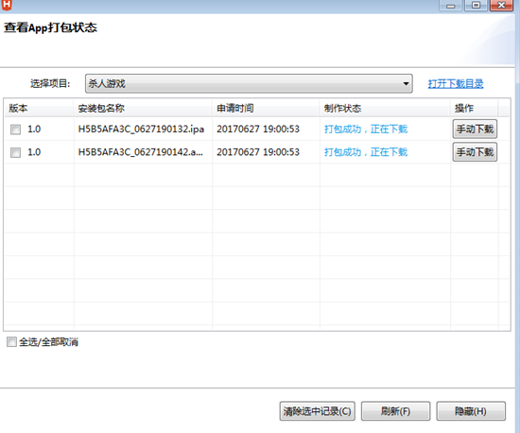Close the App打包状态 dialog
520x433 pixels.
pos(501,6)
